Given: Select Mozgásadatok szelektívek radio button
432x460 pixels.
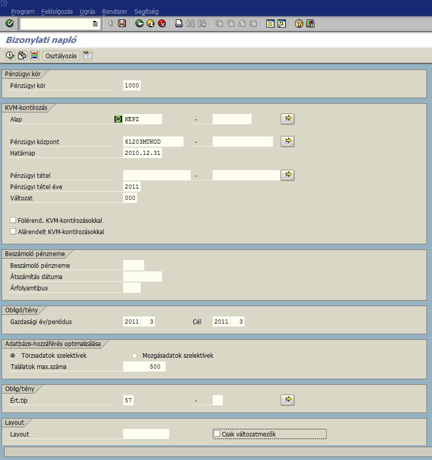Looking at the screenshot, I should click(x=134, y=356).
